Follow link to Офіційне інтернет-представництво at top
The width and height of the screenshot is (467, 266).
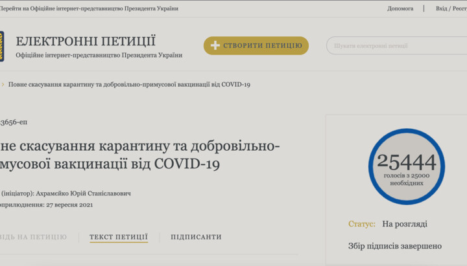tap(90, 8)
